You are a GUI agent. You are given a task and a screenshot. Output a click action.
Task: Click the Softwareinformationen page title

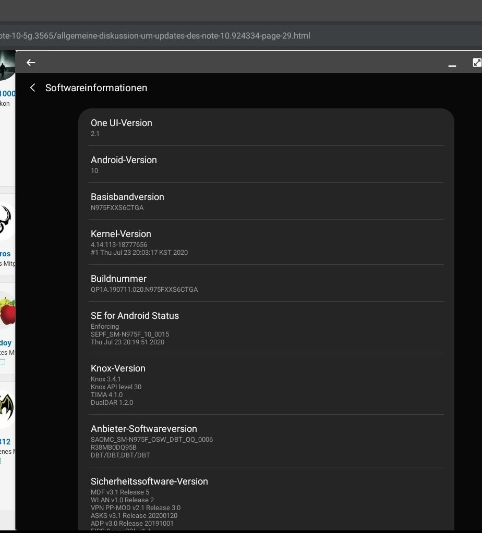97,88
